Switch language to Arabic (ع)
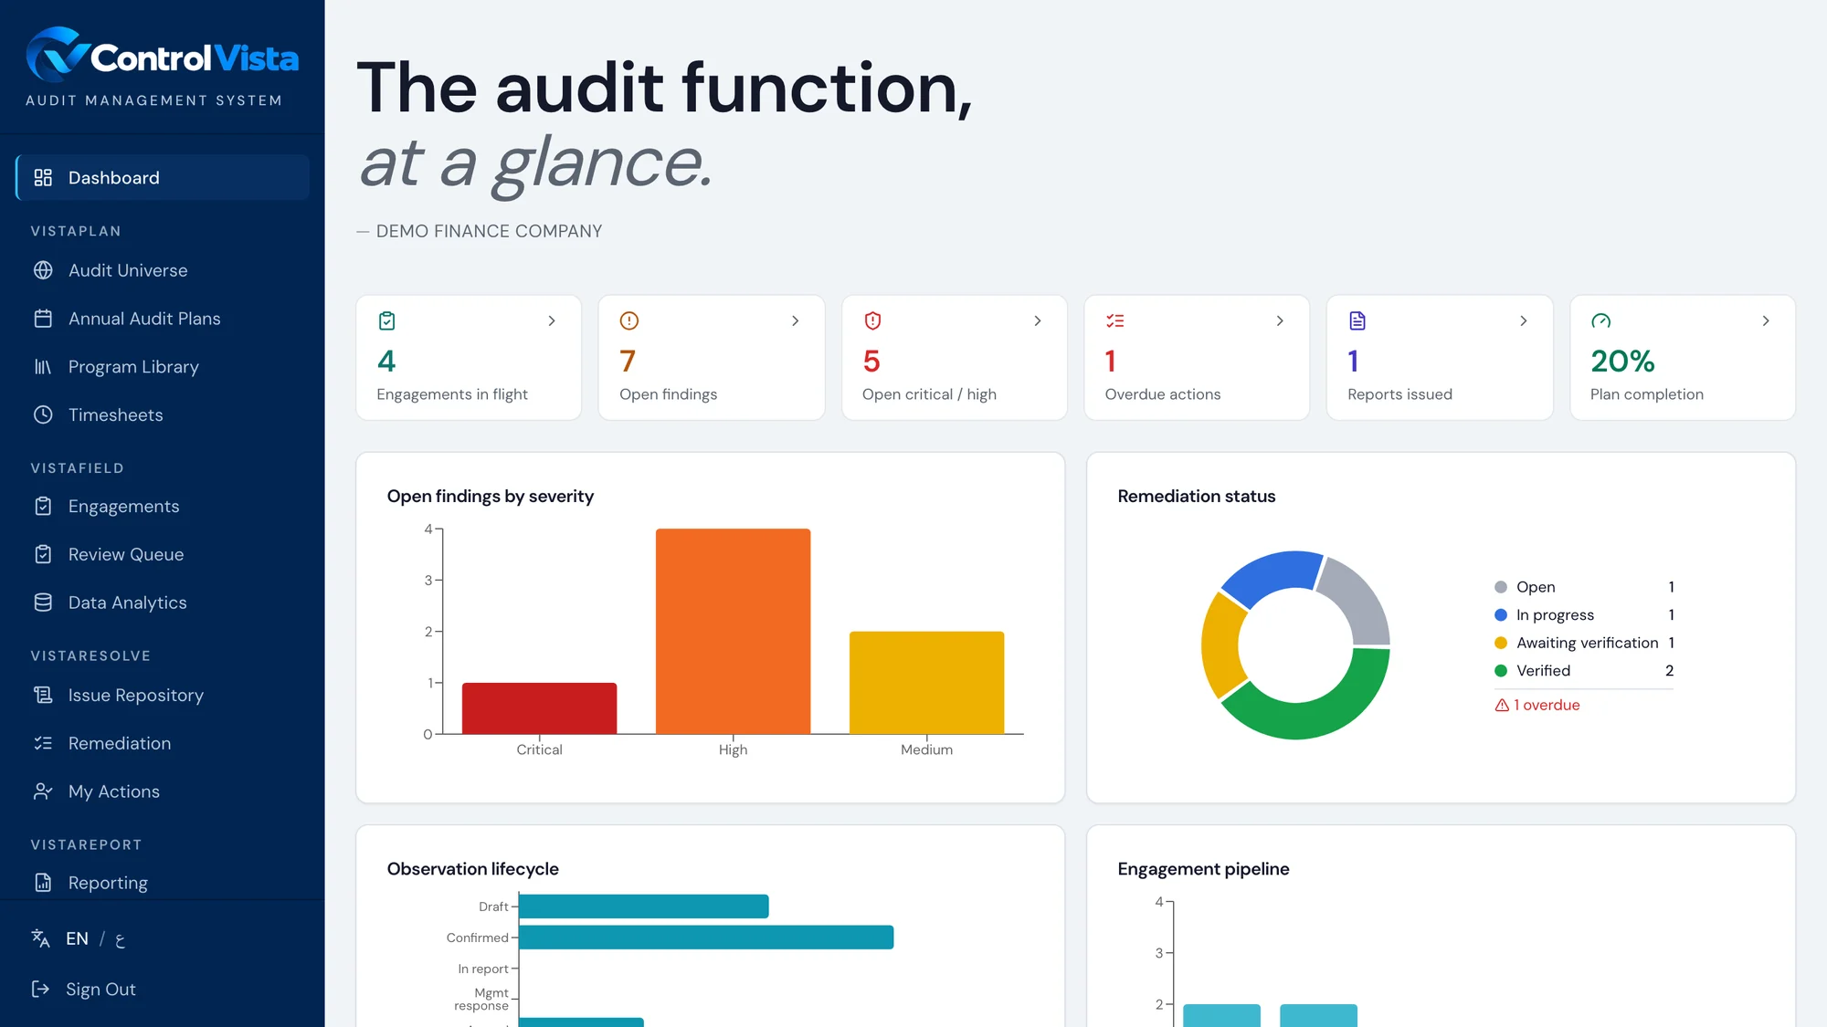1827x1027 pixels. tap(120, 939)
